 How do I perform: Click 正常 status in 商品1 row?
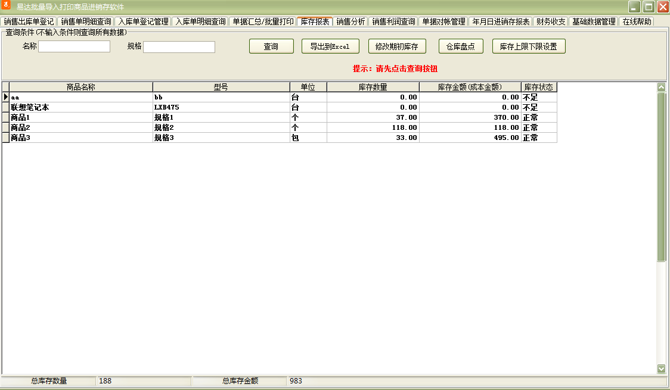tap(539, 117)
